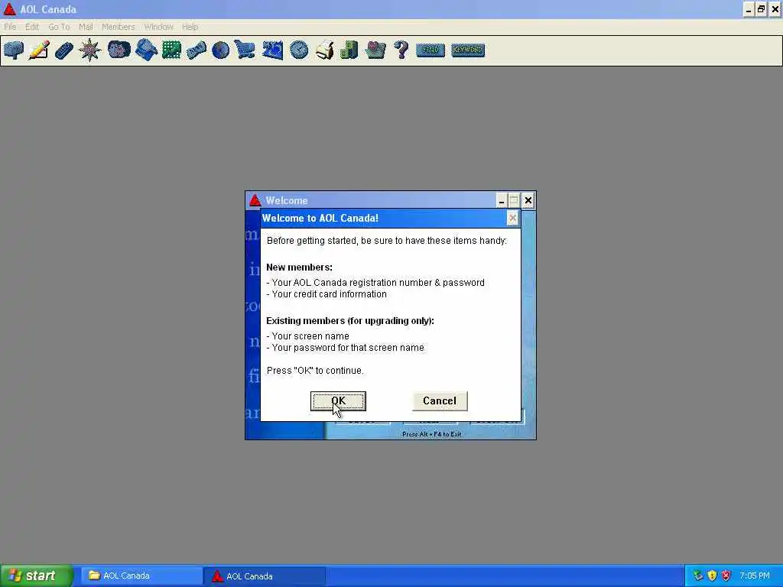Open the File menu
Image resolution: width=783 pixels, height=587 pixels.
pyautogui.click(x=10, y=27)
